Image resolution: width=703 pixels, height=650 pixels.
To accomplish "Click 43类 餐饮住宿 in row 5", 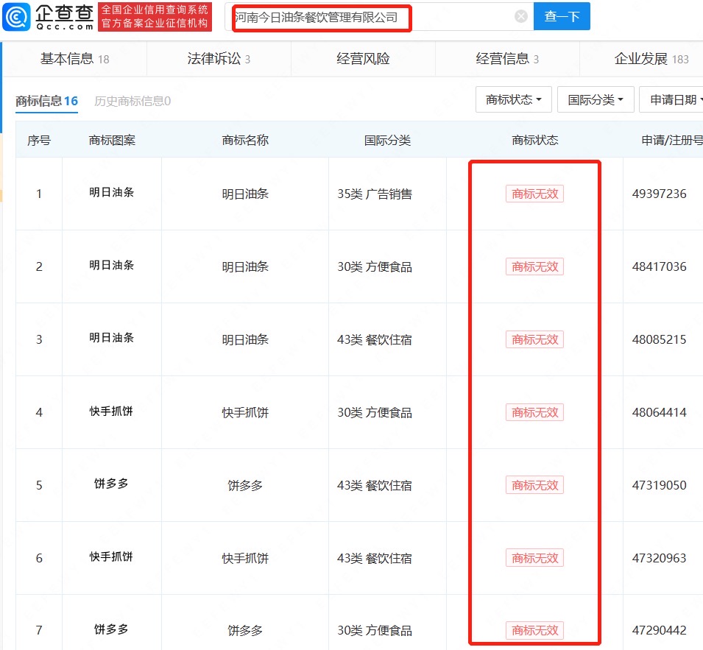I will (x=375, y=485).
